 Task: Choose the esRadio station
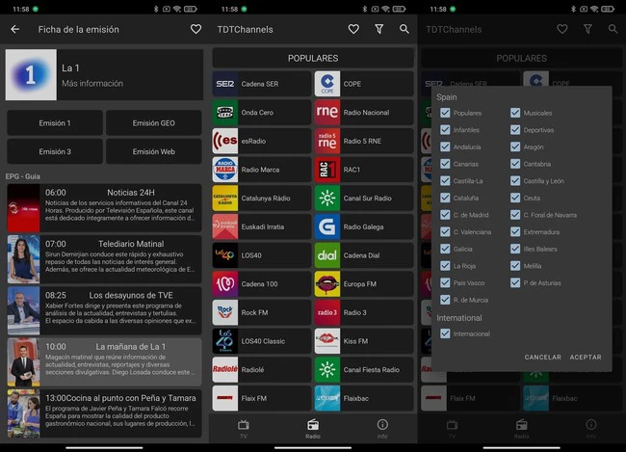click(x=262, y=141)
